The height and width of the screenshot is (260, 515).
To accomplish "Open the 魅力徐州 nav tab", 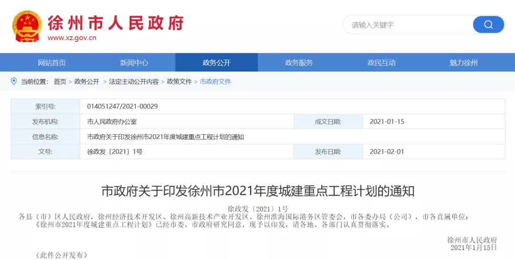I will [x=463, y=63].
